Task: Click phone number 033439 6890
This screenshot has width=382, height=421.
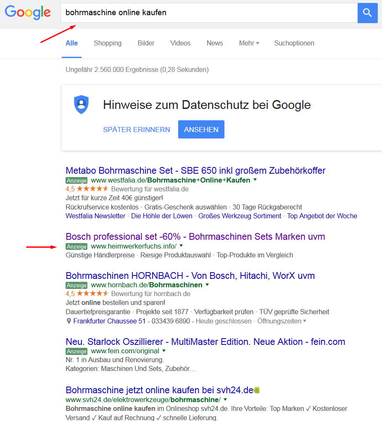Action: point(171,321)
